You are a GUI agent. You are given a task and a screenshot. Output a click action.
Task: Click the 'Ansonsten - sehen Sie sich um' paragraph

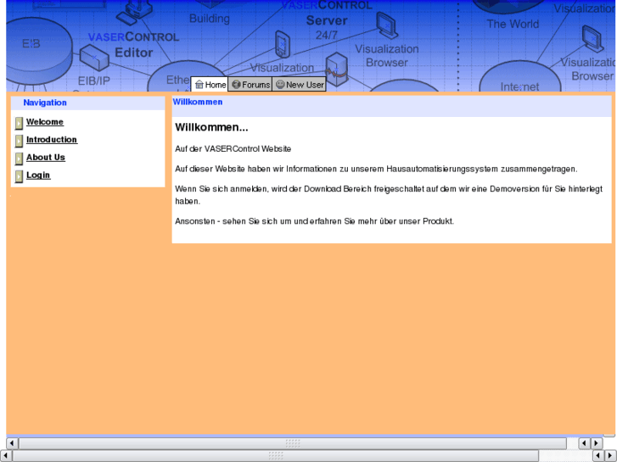[314, 221]
